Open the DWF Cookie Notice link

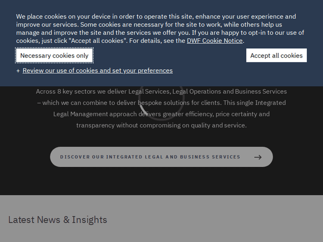pyautogui.click(x=215, y=41)
